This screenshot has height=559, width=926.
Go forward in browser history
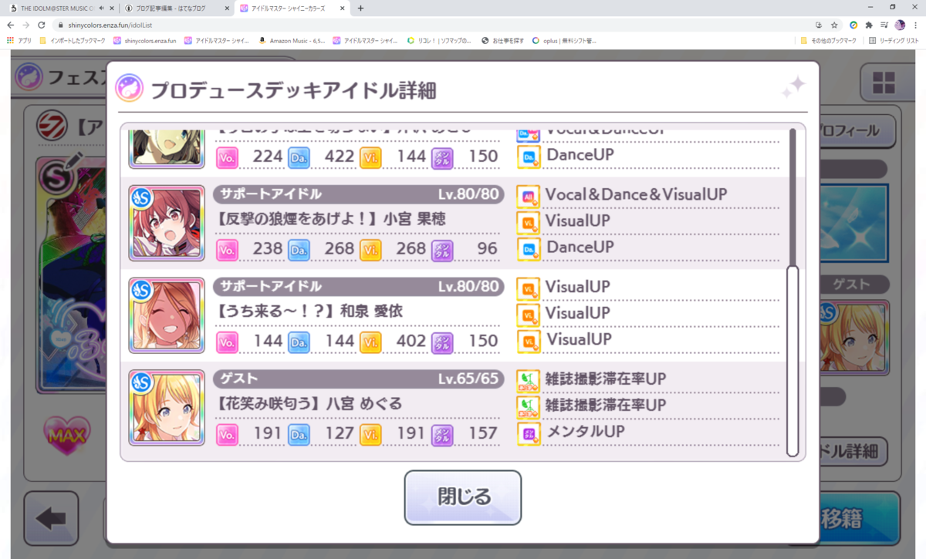[26, 25]
